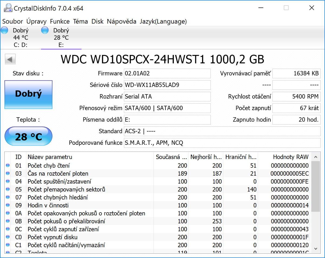Screen dimensions: 325x258
Task: Open the Jazyk(Language) menu
Action: (163, 21)
